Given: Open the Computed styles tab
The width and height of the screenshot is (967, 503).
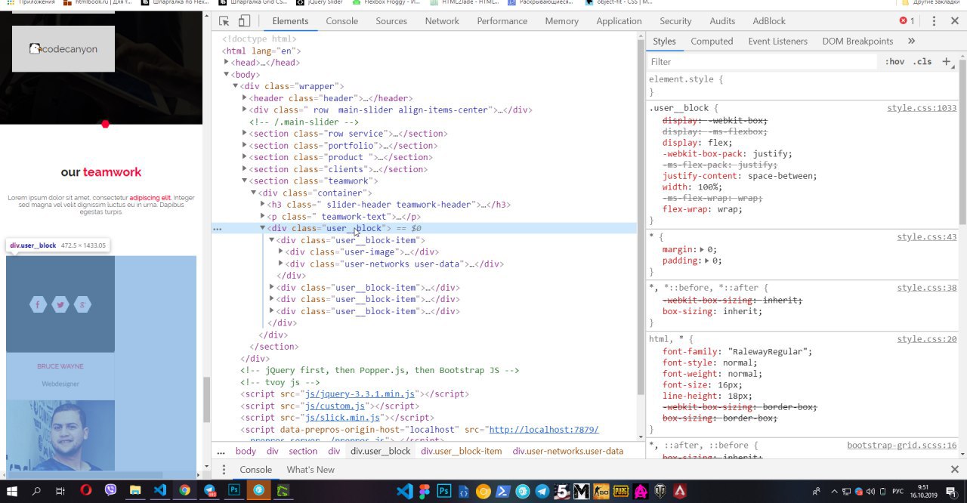Looking at the screenshot, I should pyautogui.click(x=712, y=42).
